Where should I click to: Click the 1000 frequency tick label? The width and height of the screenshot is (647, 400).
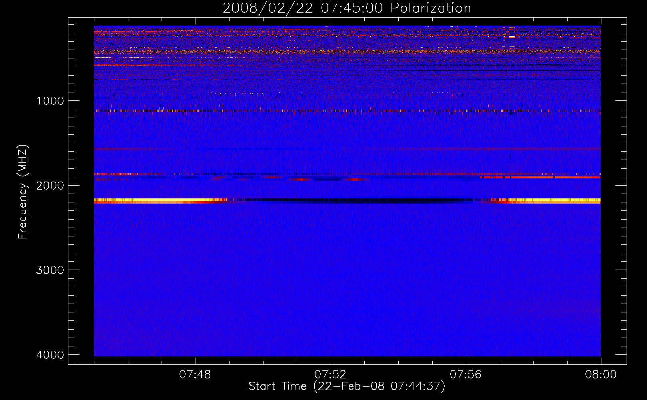point(50,101)
